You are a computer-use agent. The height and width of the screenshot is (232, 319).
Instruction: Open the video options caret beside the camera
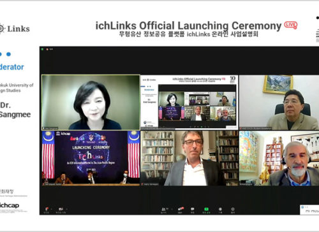point(67,209)
